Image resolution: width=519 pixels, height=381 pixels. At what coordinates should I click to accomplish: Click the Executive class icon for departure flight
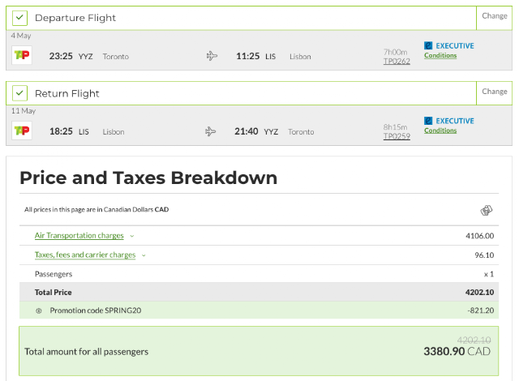tap(428, 45)
